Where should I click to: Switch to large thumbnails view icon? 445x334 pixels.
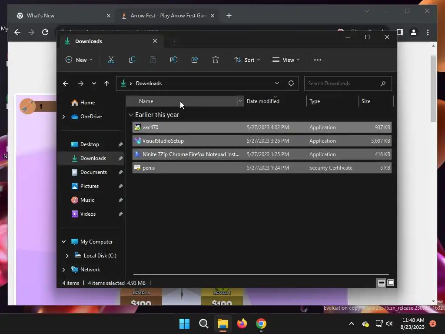(x=391, y=283)
